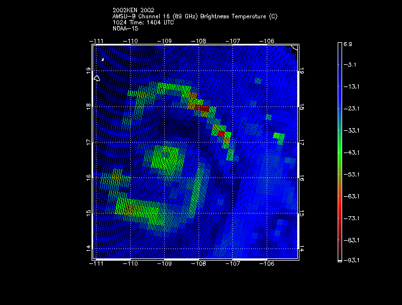Click the 14 latitude label on right axis
This screenshot has height=305, width=402.
pyautogui.click(x=302, y=249)
